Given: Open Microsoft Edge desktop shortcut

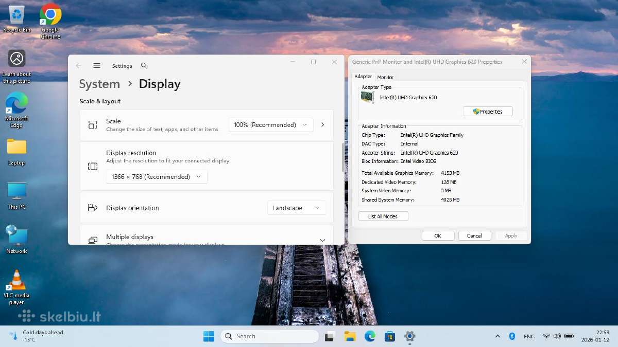Looking at the screenshot, I should tap(16, 111).
